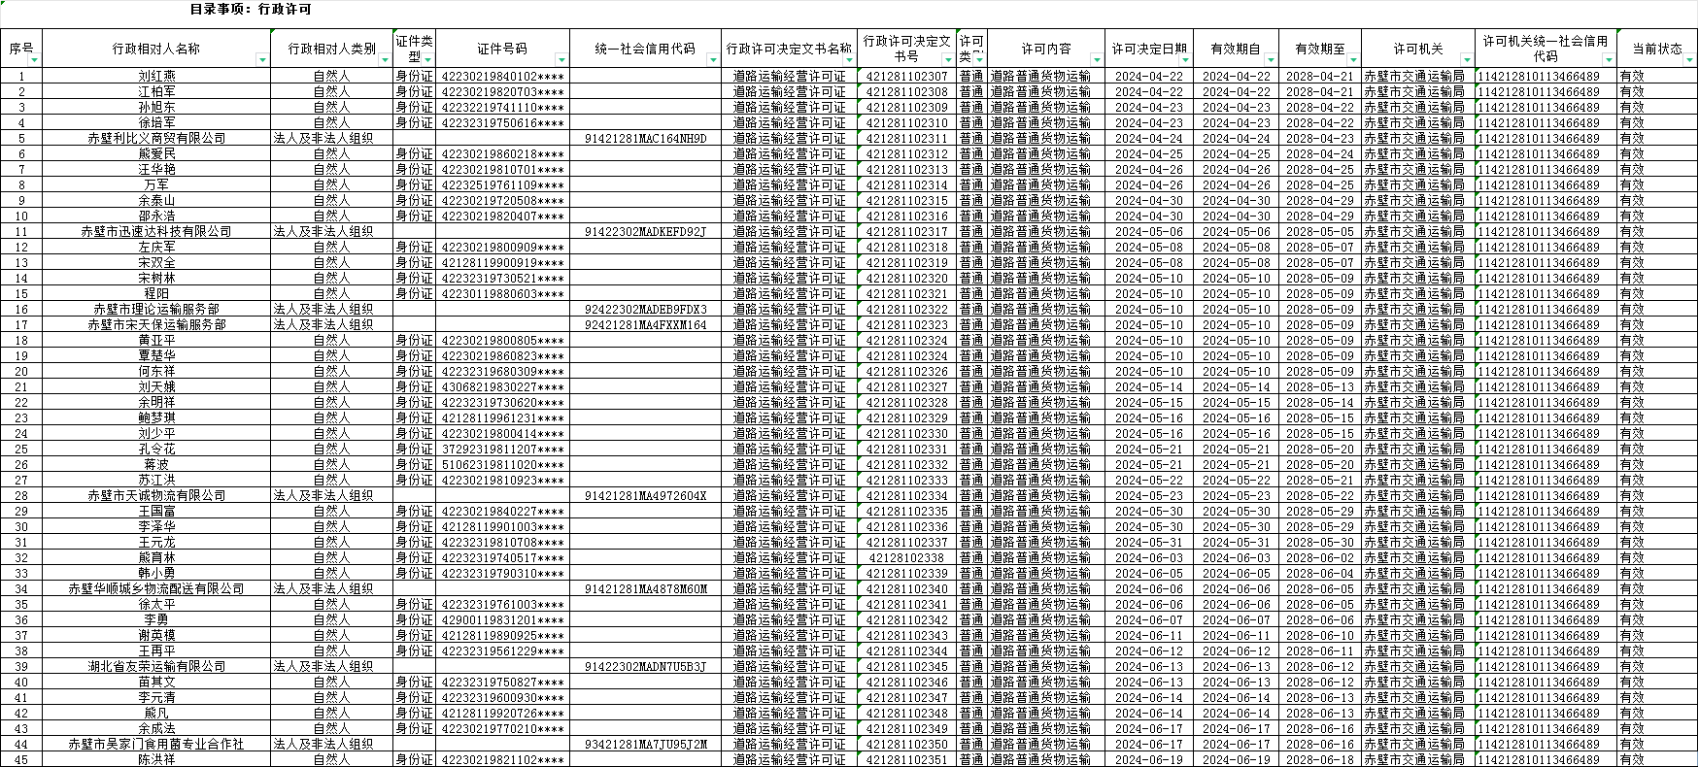Click the cell 赤壁市宋天保运输服务部
This screenshot has height=767, width=1699.
coord(156,324)
